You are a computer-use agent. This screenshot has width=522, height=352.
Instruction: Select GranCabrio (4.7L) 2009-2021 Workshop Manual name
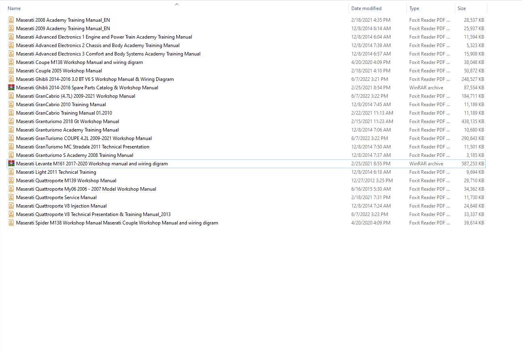(76, 96)
